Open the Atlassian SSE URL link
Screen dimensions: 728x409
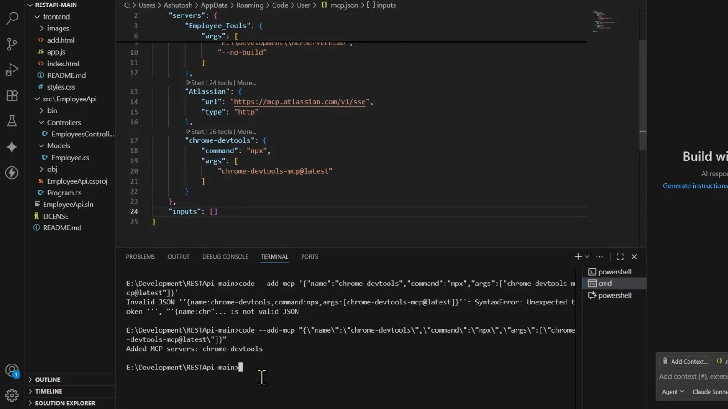pos(300,102)
